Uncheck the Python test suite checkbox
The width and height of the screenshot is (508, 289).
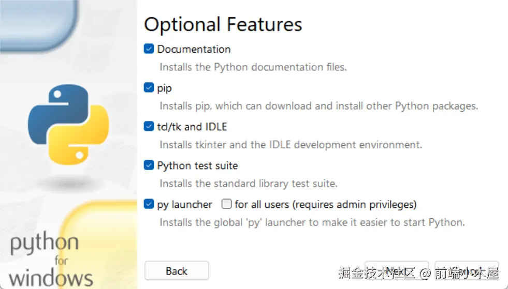pos(149,165)
